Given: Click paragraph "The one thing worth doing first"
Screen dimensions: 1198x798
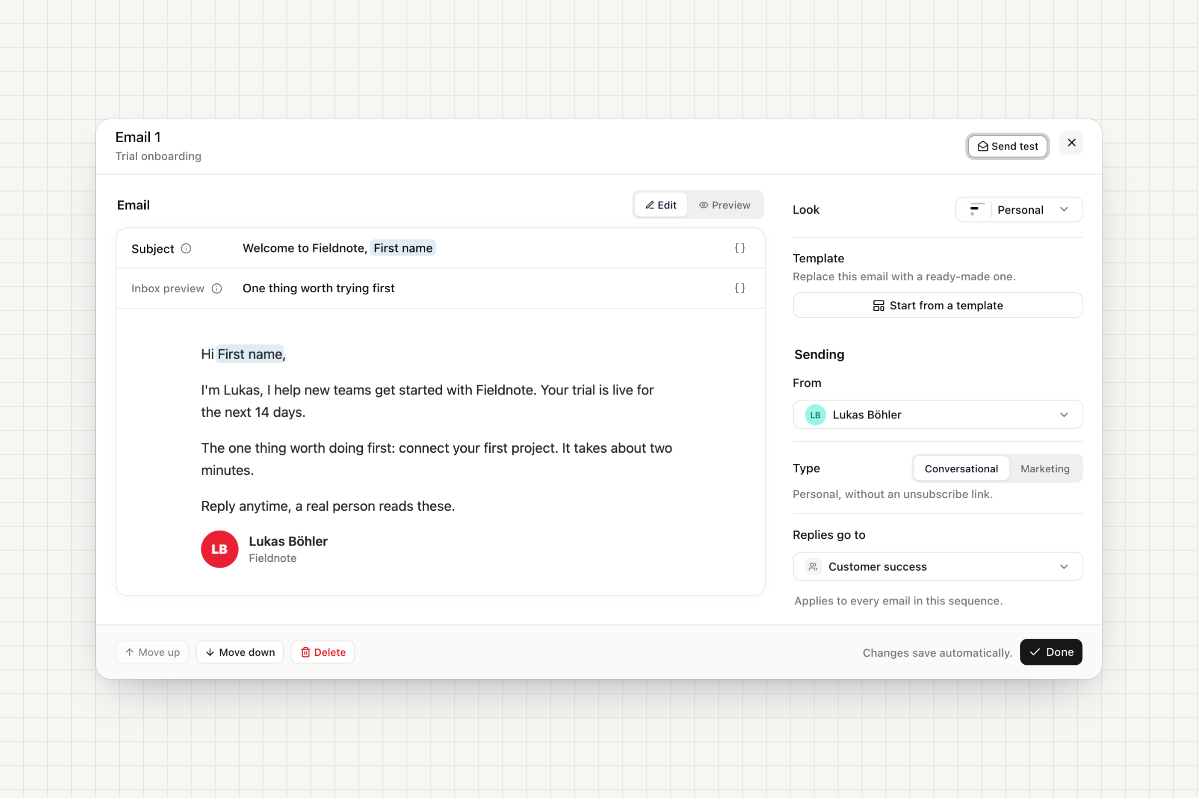Looking at the screenshot, I should [x=436, y=459].
